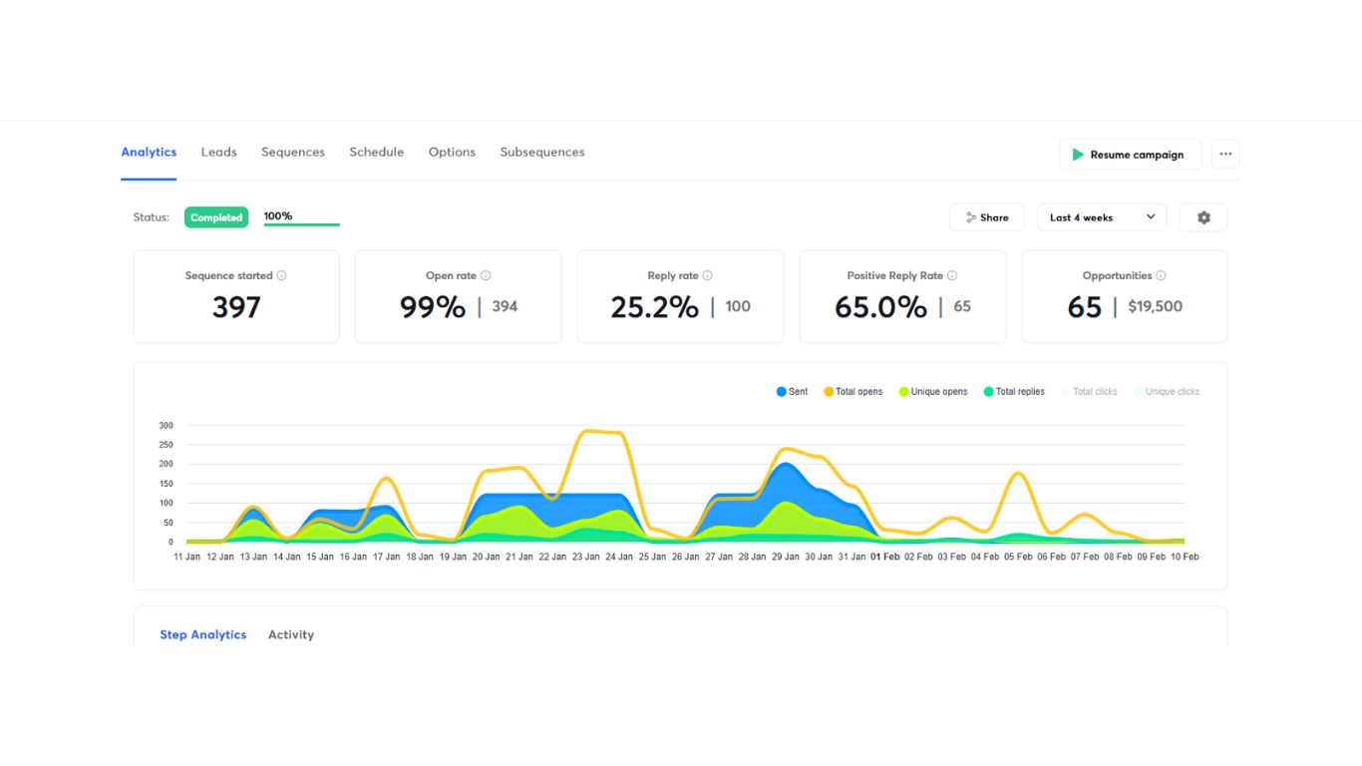Click the Completed status badge
The height and width of the screenshot is (766, 1362).
[x=216, y=217]
